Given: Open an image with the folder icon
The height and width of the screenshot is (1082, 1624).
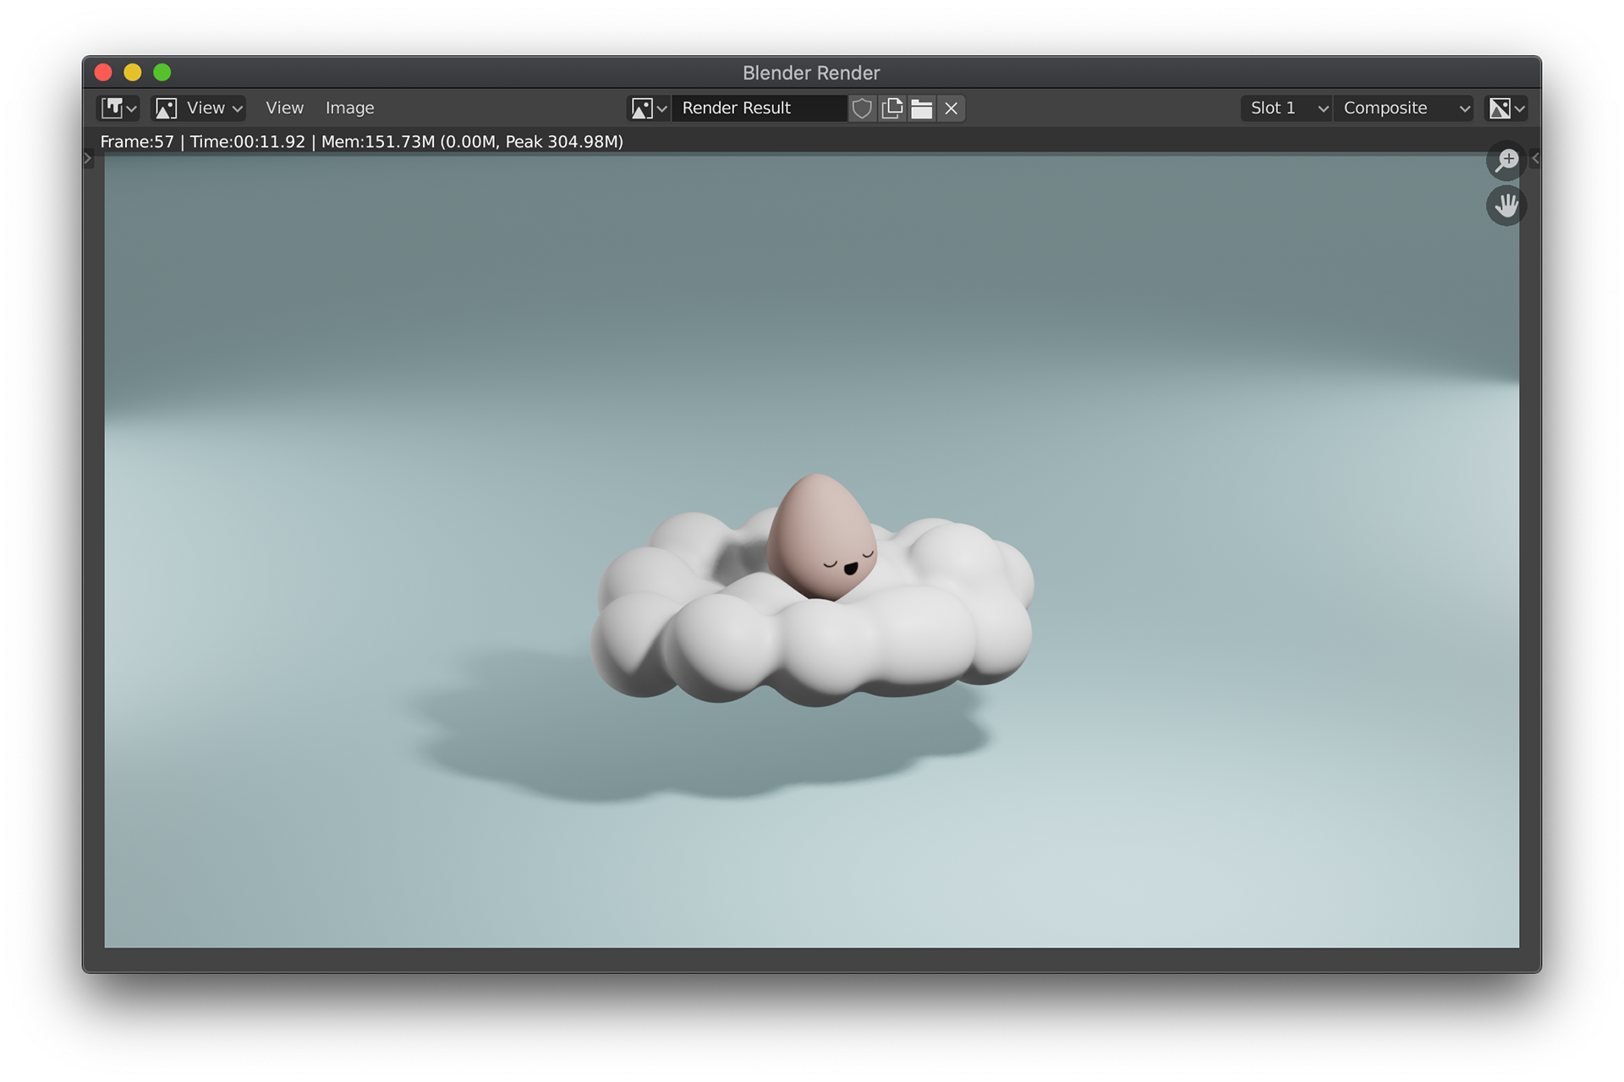Looking at the screenshot, I should point(922,108).
